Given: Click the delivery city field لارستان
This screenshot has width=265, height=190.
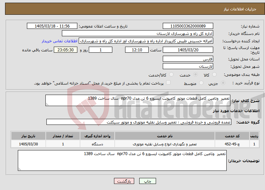Looking at the screenshot, I should (x=188, y=66).
